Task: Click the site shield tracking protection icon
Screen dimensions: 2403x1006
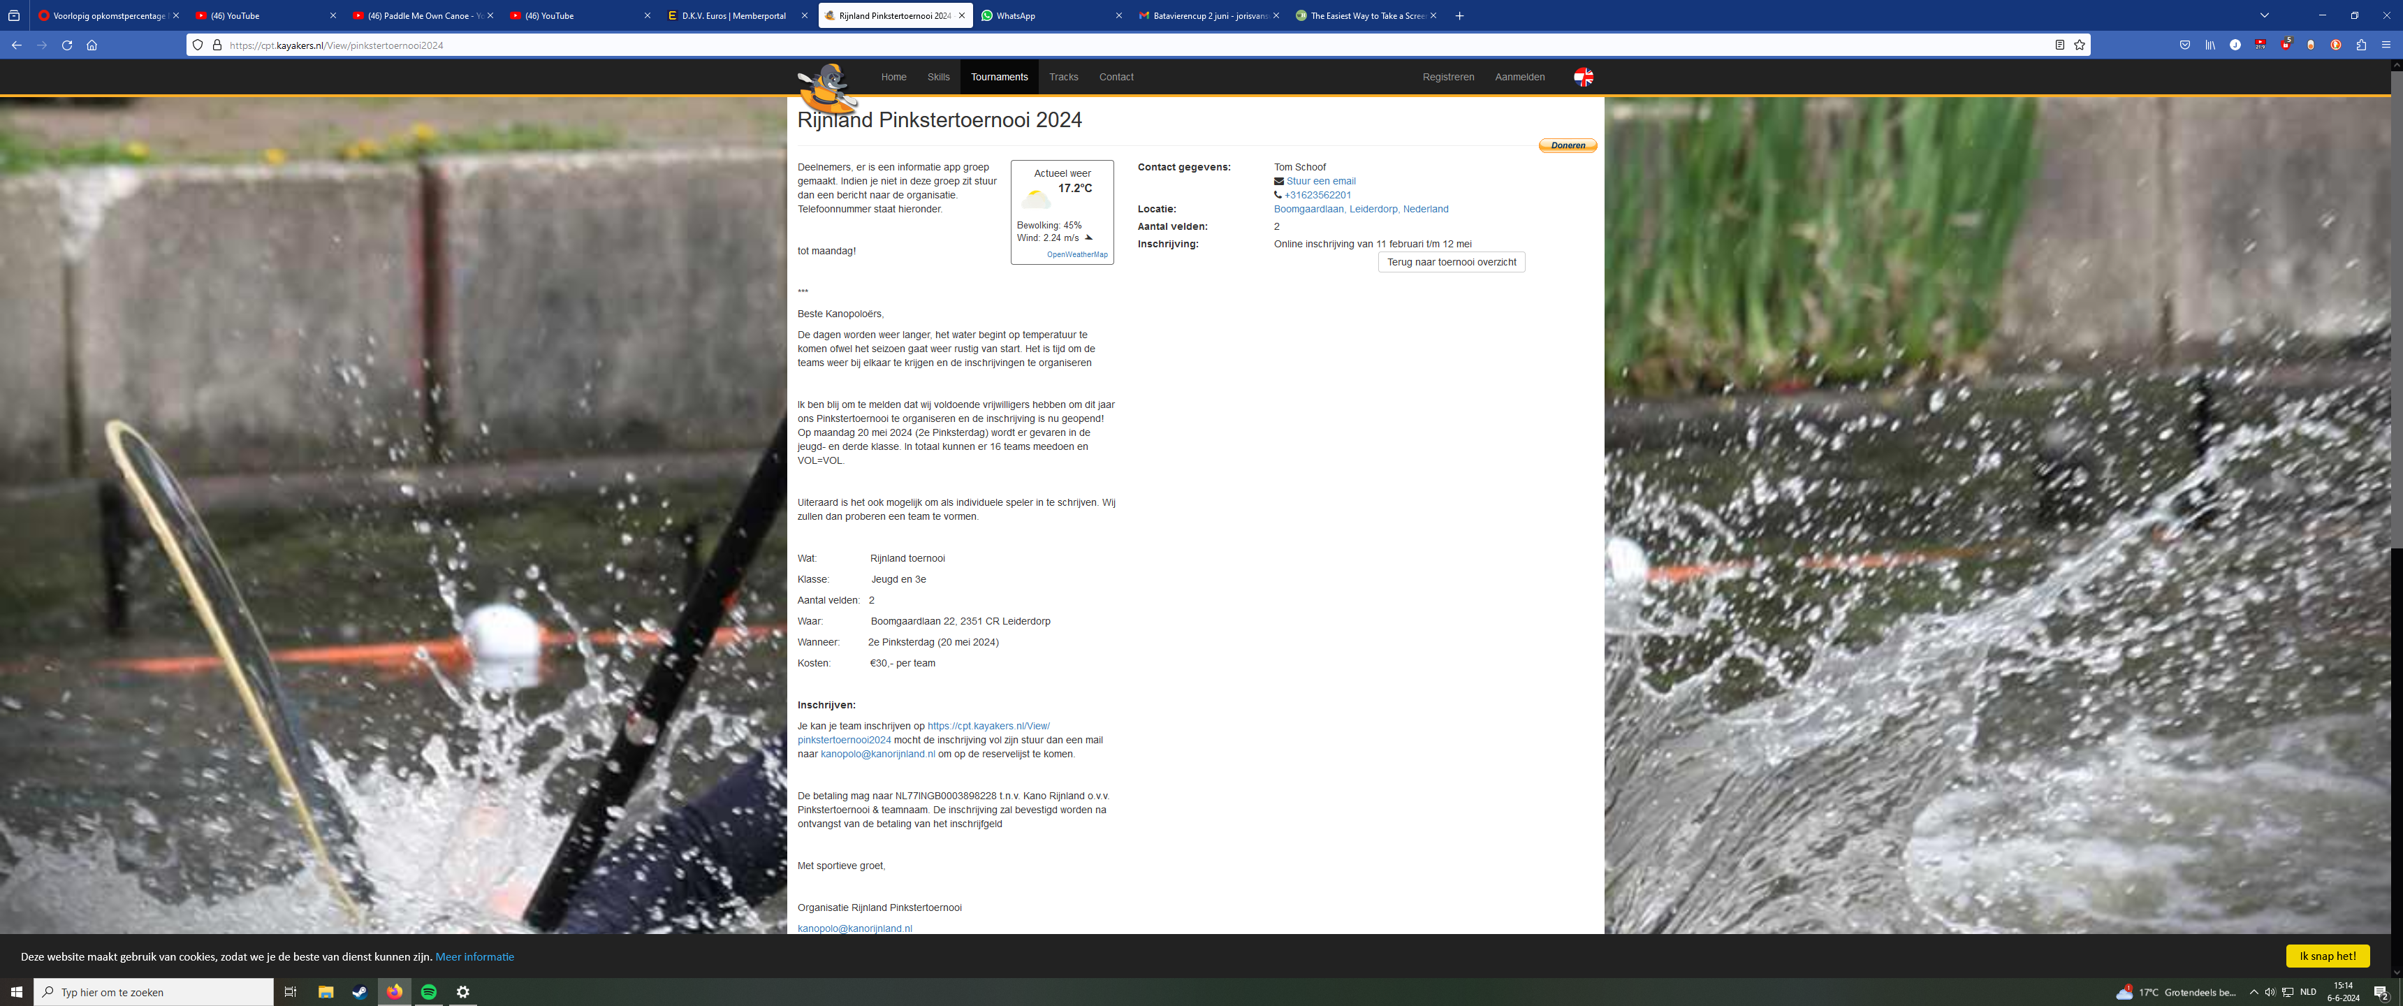Action: 198,45
